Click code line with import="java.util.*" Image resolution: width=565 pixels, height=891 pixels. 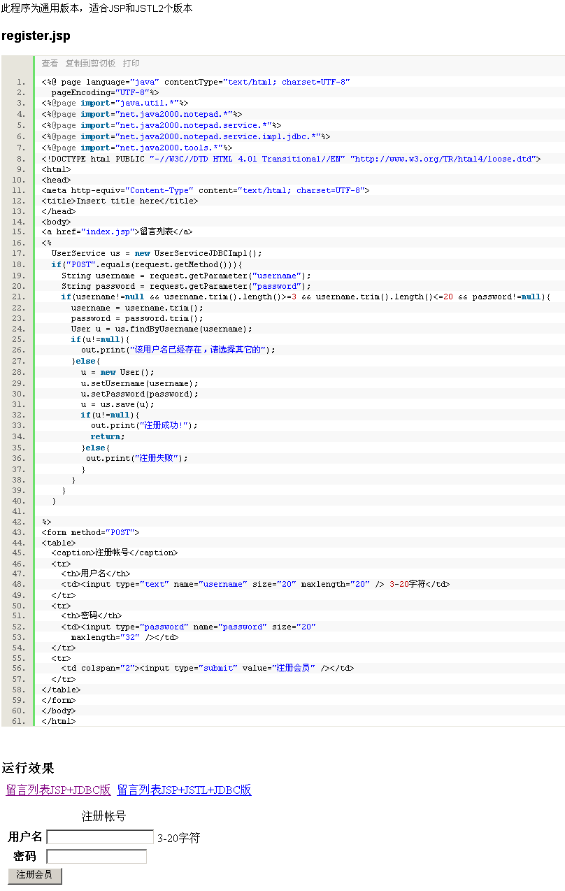click(x=115, y=104)
